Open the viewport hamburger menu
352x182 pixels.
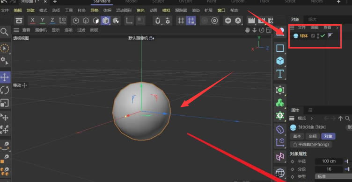pos(16,30)
